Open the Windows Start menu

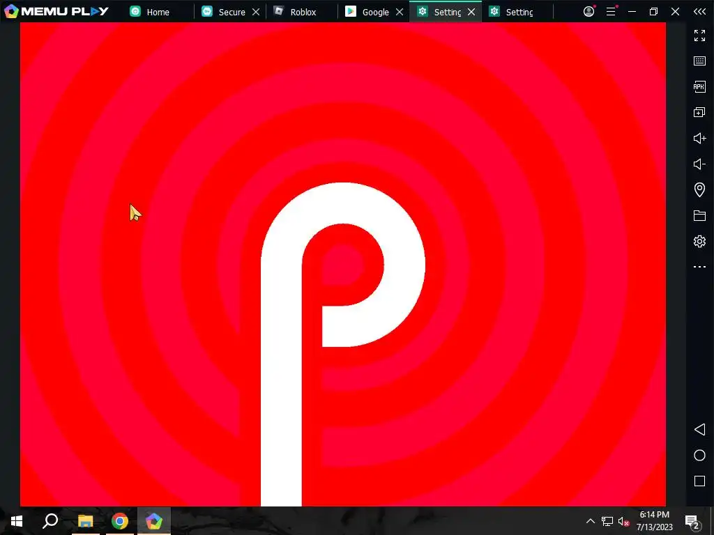pyautogui.click(x=17, y=521)
